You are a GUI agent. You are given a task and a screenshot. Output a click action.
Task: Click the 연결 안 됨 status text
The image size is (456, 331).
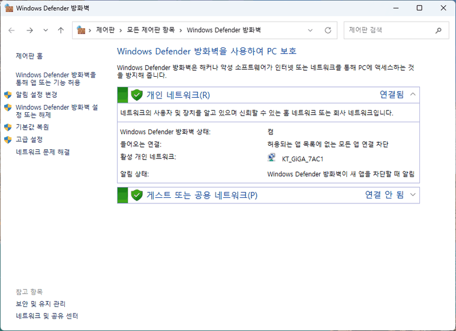pos(385,195)
